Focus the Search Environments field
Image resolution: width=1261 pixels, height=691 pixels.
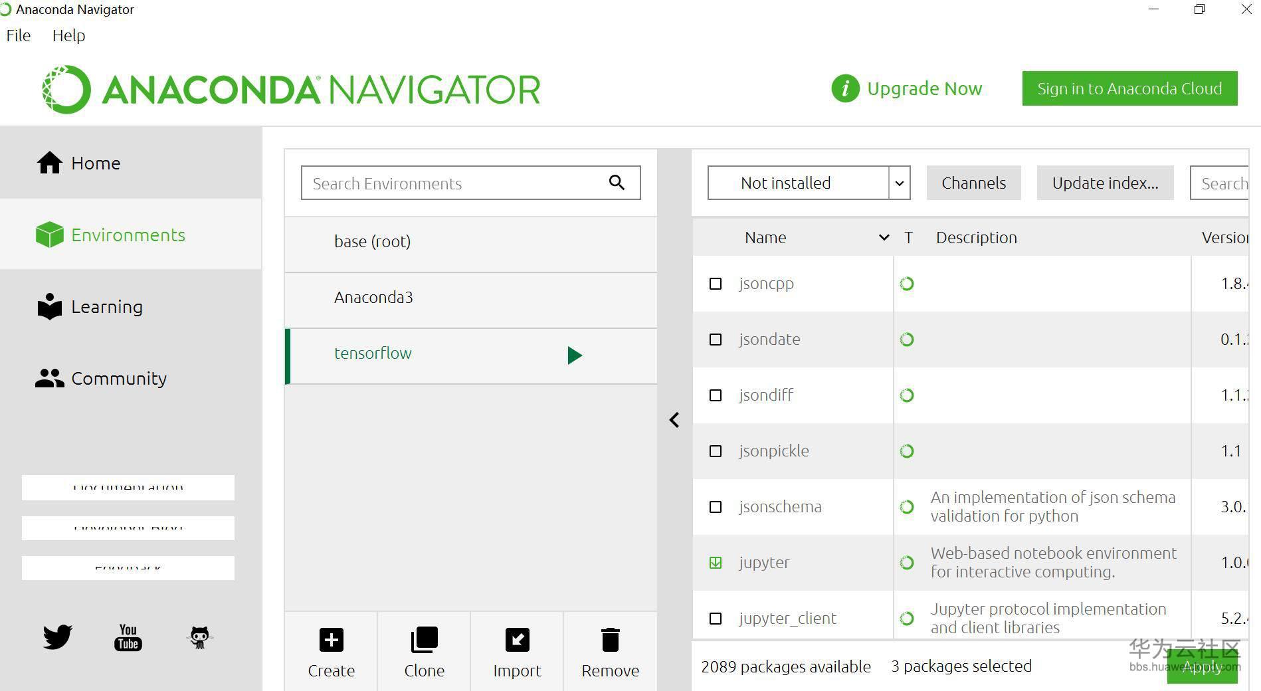[470, 183]
